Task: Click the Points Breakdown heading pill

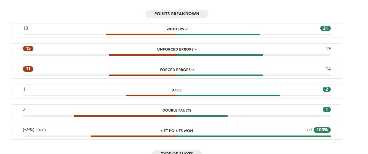Action: (x=177, y=14)
